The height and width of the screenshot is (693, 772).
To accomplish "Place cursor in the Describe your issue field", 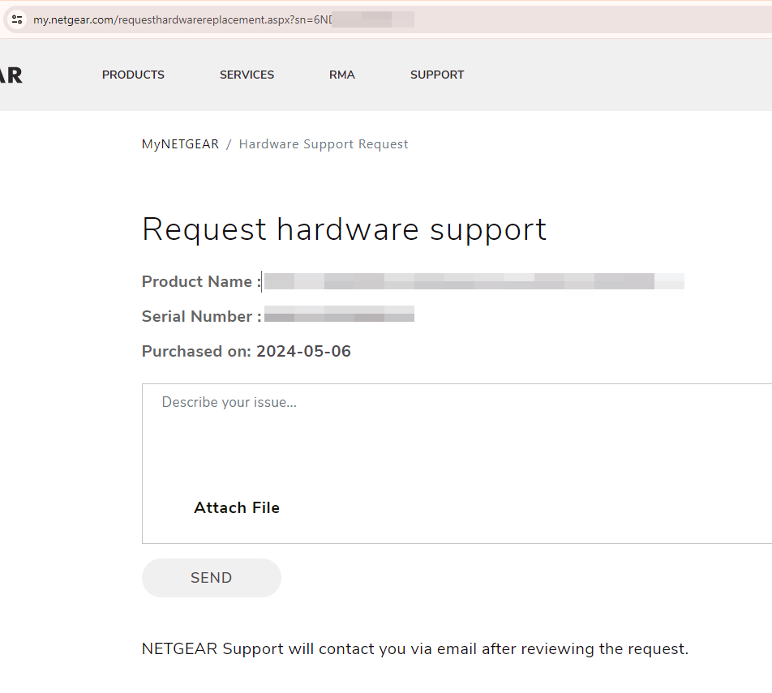I will [229, 401].
